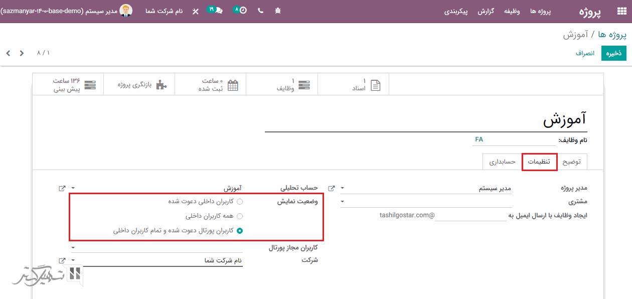This screenshot has width=632, height=299.
Task: Open external link beside company field
Action: pos(62,260)
